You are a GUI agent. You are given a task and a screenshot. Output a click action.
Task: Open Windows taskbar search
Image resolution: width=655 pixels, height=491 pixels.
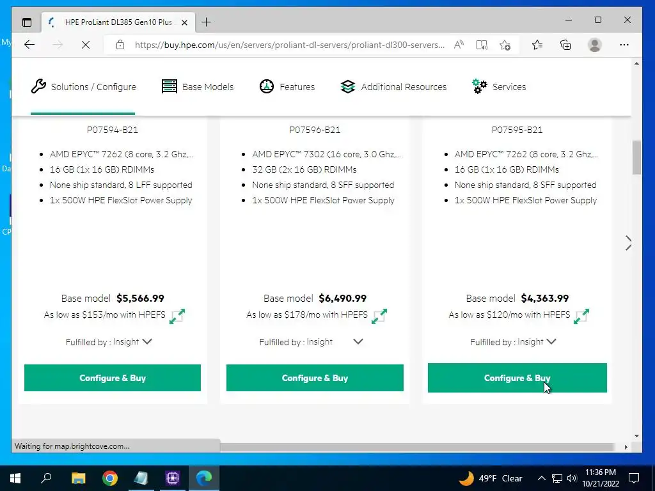(x=46, y=478)
